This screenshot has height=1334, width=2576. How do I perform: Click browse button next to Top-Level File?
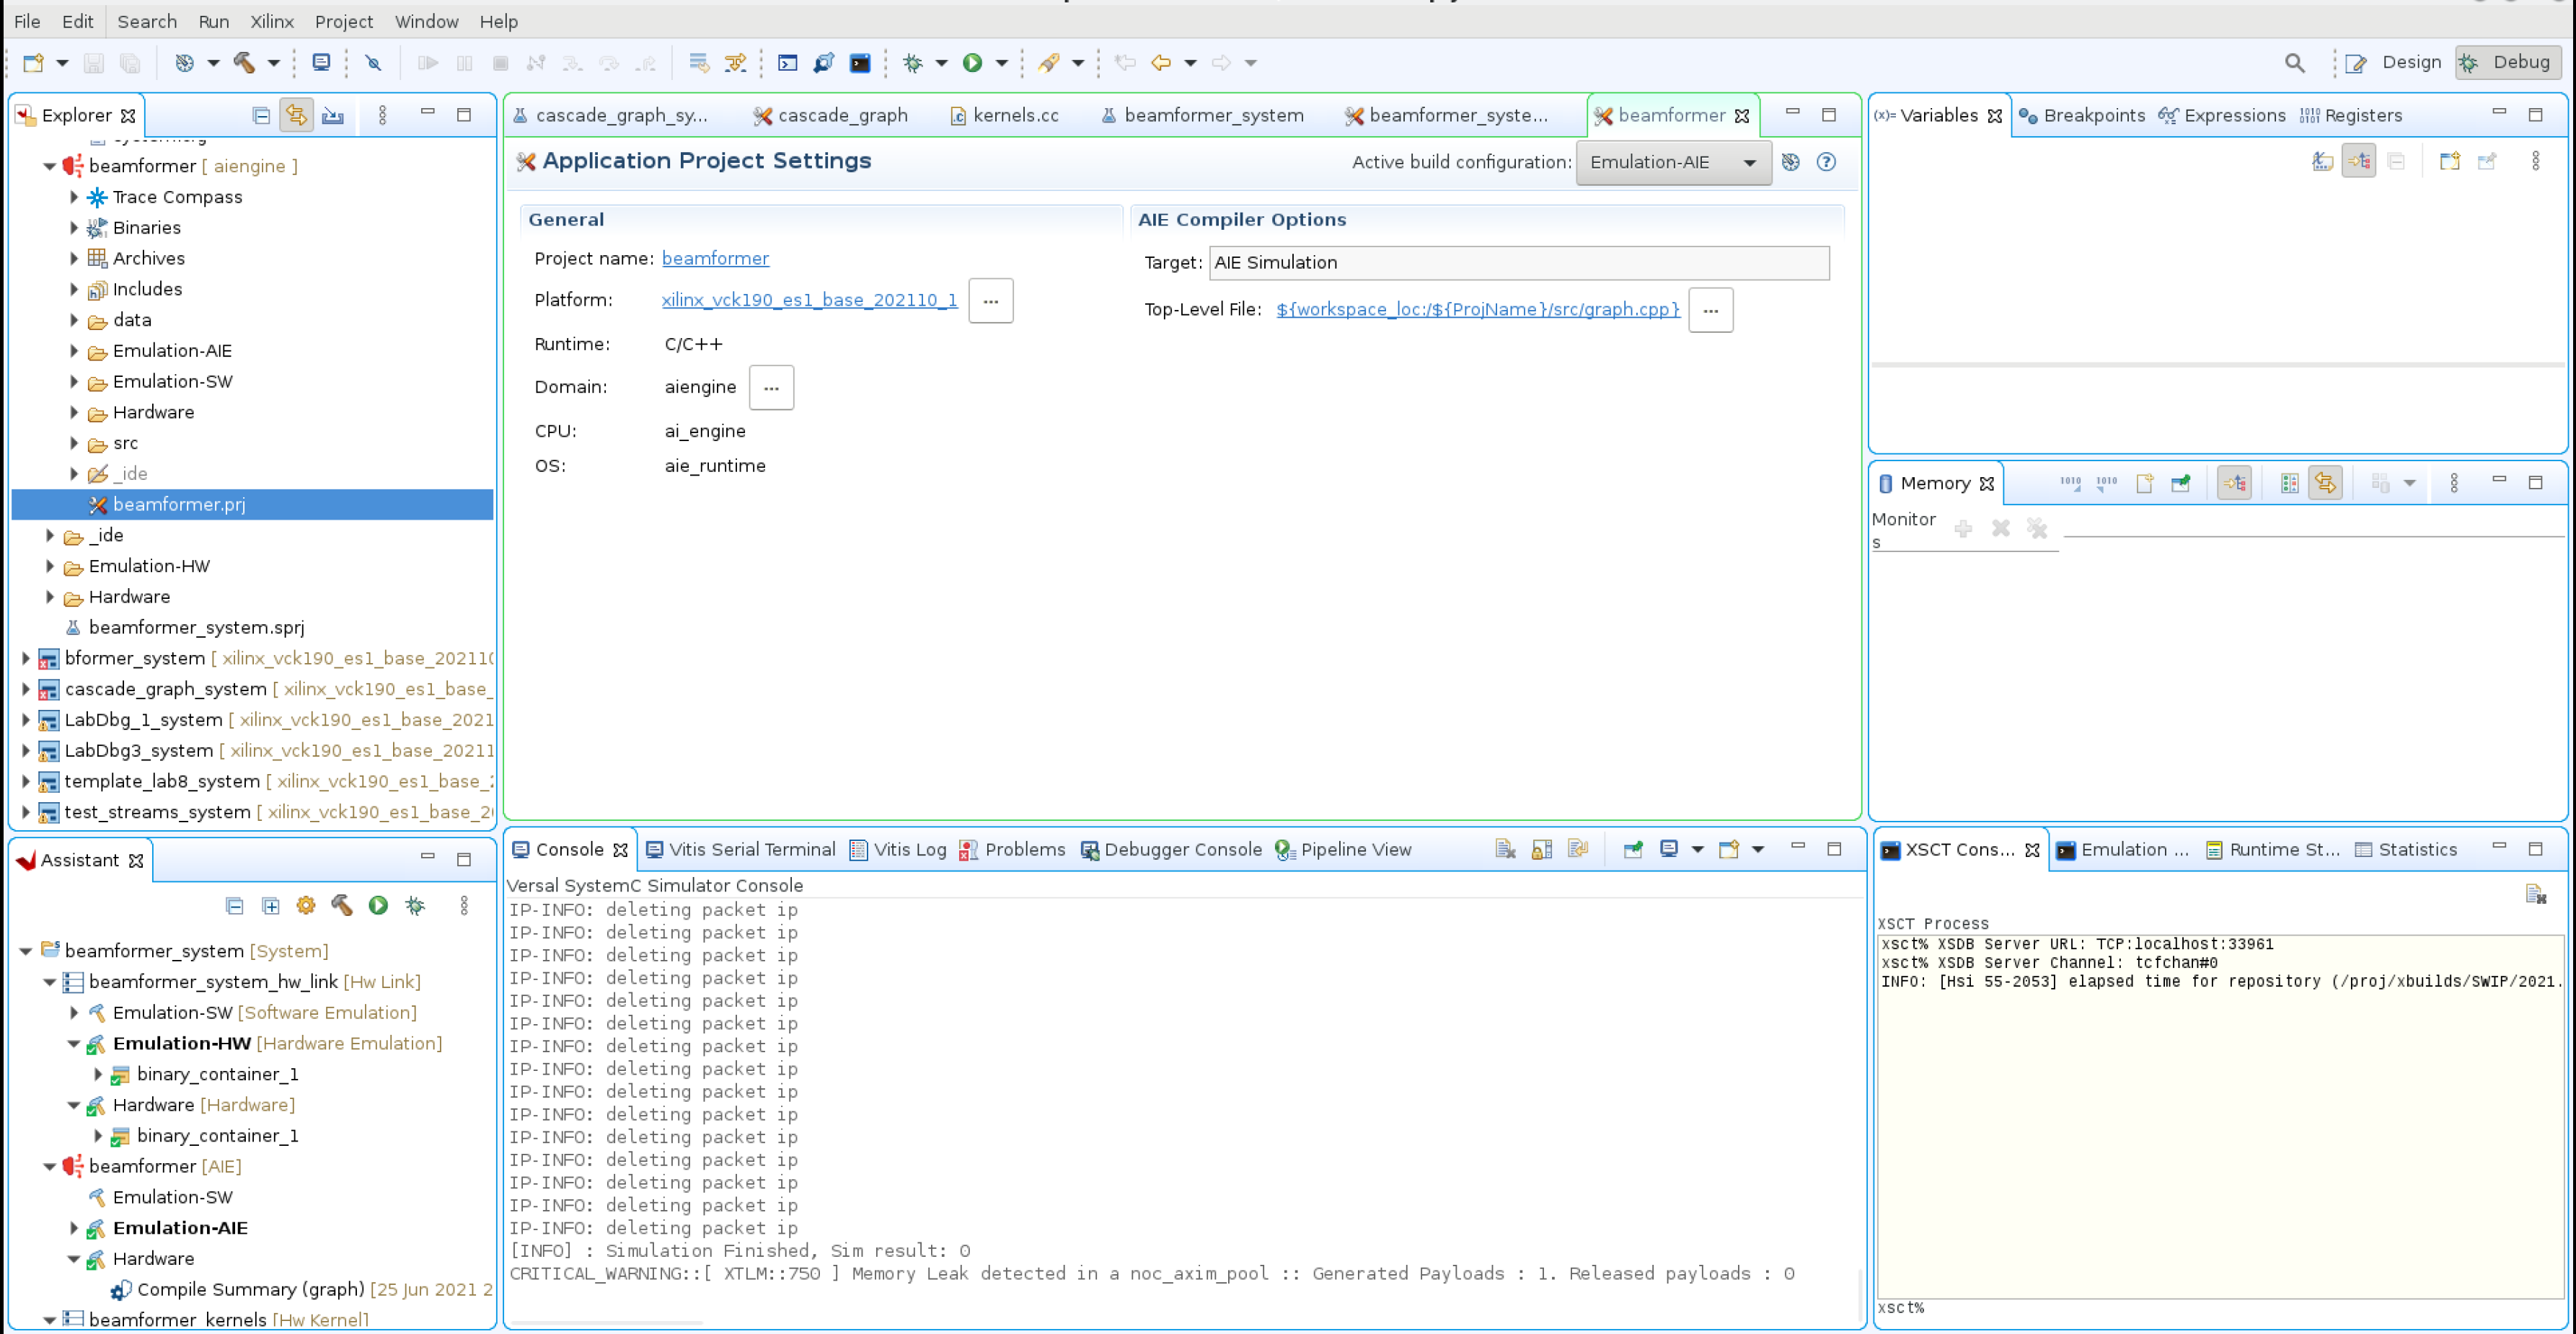coord(1710,310)
